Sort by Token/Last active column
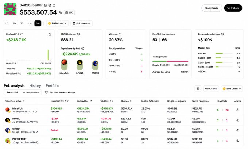248x149 pixels. click(x=23, y=101)
